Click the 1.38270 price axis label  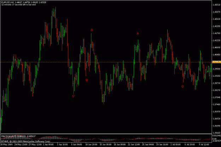point(217,90)
